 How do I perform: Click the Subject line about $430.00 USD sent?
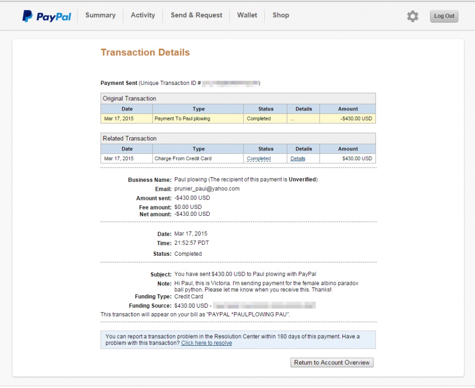point(245,274)
